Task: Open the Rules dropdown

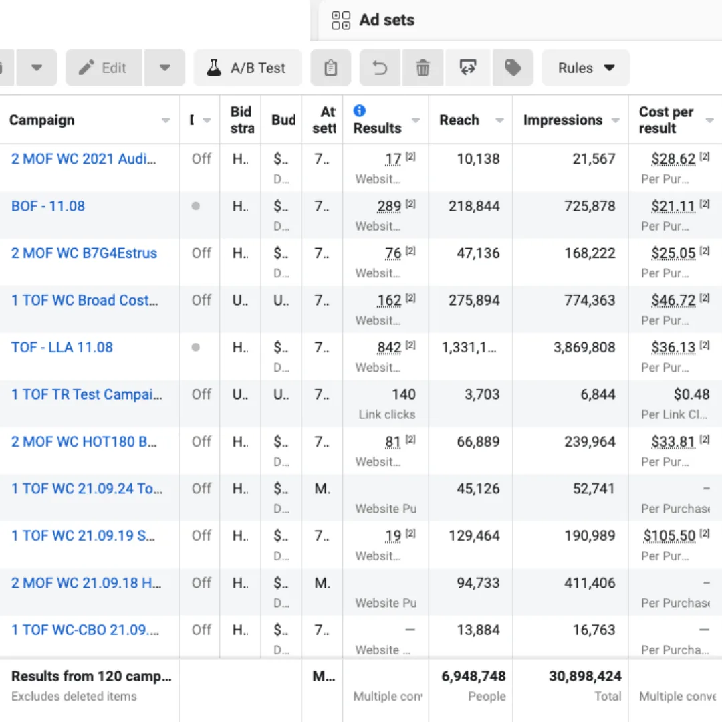Action: [586, 68]
